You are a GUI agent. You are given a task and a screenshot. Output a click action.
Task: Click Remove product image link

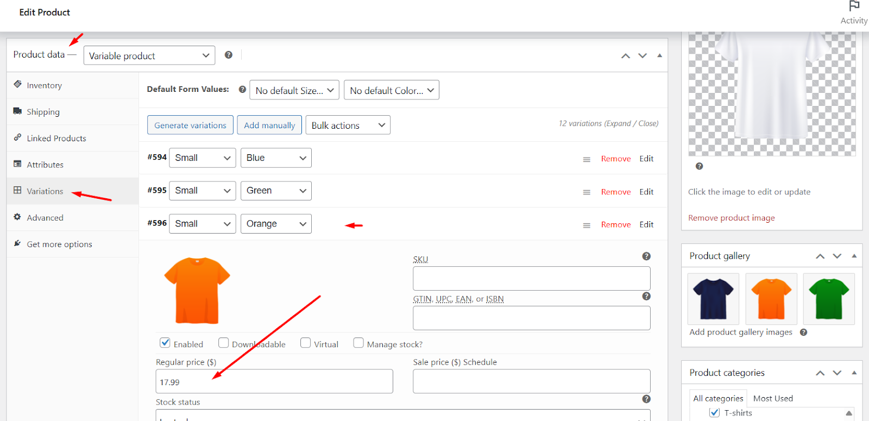click(732, 218)
